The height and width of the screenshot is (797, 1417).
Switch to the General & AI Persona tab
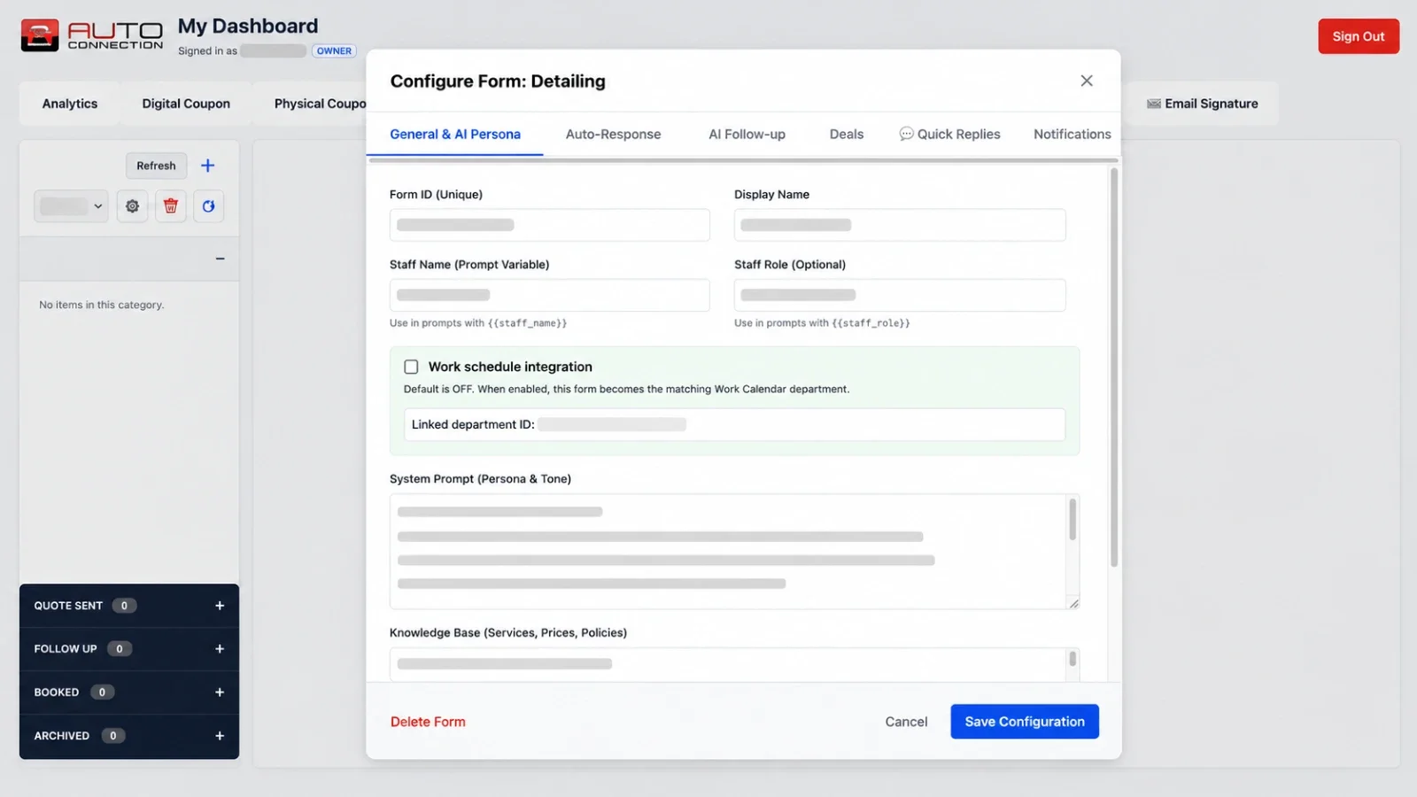[455, 135]
